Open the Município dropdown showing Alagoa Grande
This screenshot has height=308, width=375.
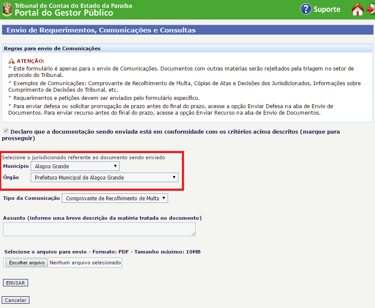click(75, 166)
